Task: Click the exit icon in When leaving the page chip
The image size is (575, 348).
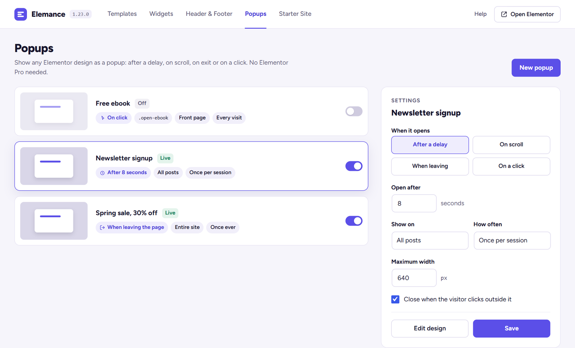Action: (102, 227)
